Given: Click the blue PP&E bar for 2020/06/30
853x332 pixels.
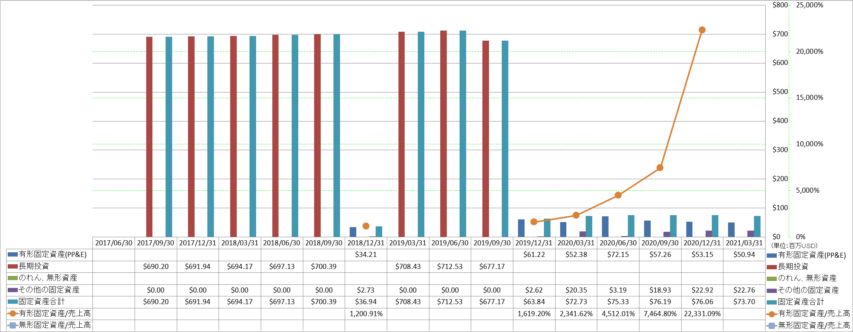Looking at the screenshot, I should (605, 226).
